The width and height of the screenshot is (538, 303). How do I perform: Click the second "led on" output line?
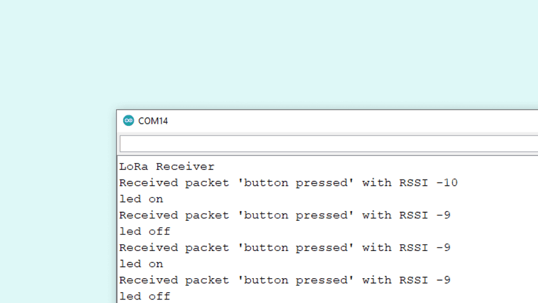(141, 264)
